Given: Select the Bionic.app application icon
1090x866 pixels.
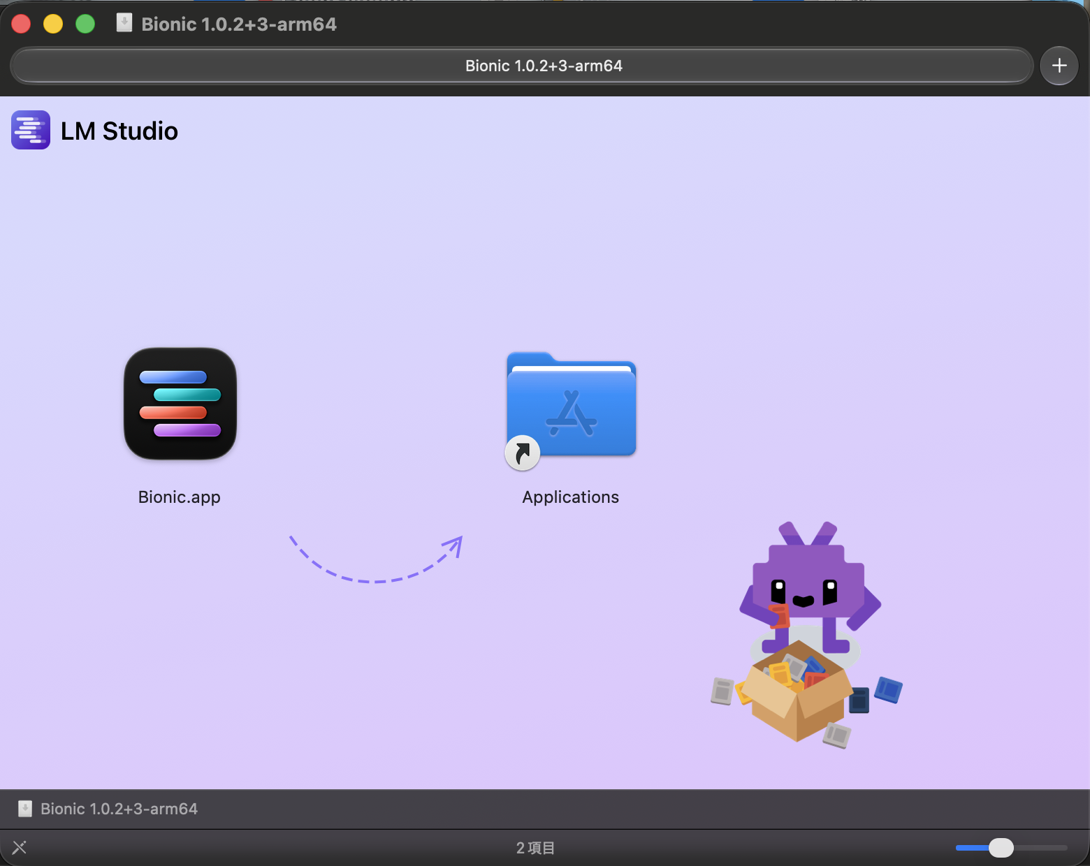Looking at the screenshot, I should (x=180, y=404).
